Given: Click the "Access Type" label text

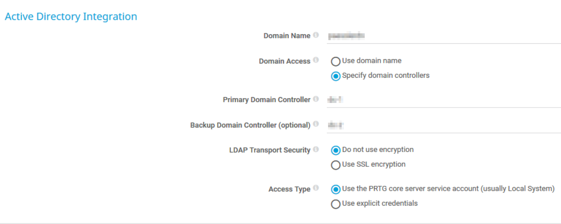Looking at the screenshot, I should click(289, 189).
